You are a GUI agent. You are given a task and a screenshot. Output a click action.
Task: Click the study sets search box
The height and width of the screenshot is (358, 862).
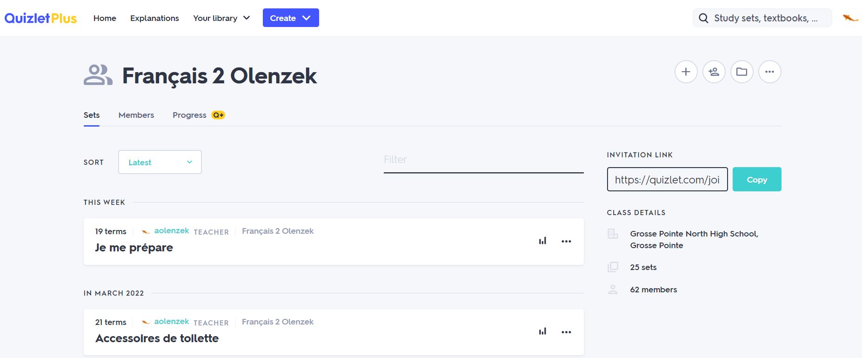pyautogui.click(x=765, y=18)
